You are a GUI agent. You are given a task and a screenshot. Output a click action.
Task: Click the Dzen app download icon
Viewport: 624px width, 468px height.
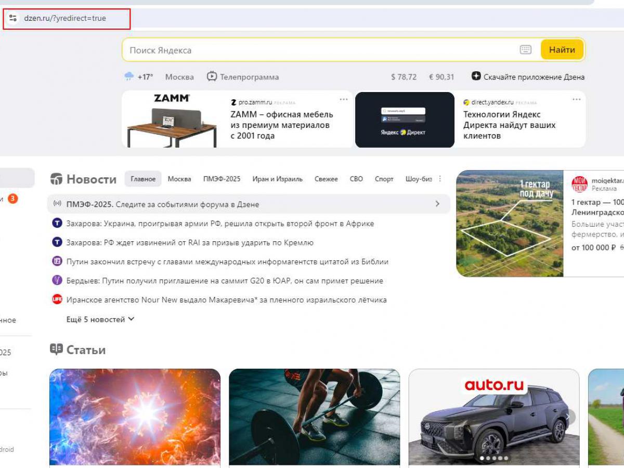coord(476,76)
